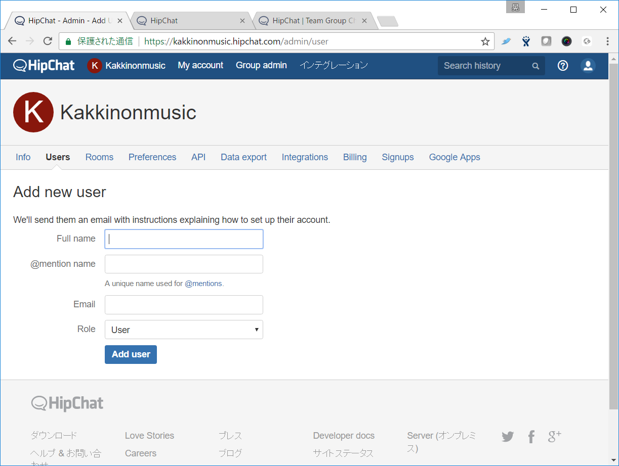This screenshot has height=466, width=619.
Task: Click the globe extension icon
Action: [x=587, y=41]
